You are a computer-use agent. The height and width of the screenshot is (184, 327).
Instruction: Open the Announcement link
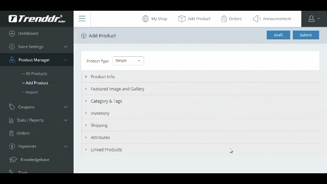point(277,19)
